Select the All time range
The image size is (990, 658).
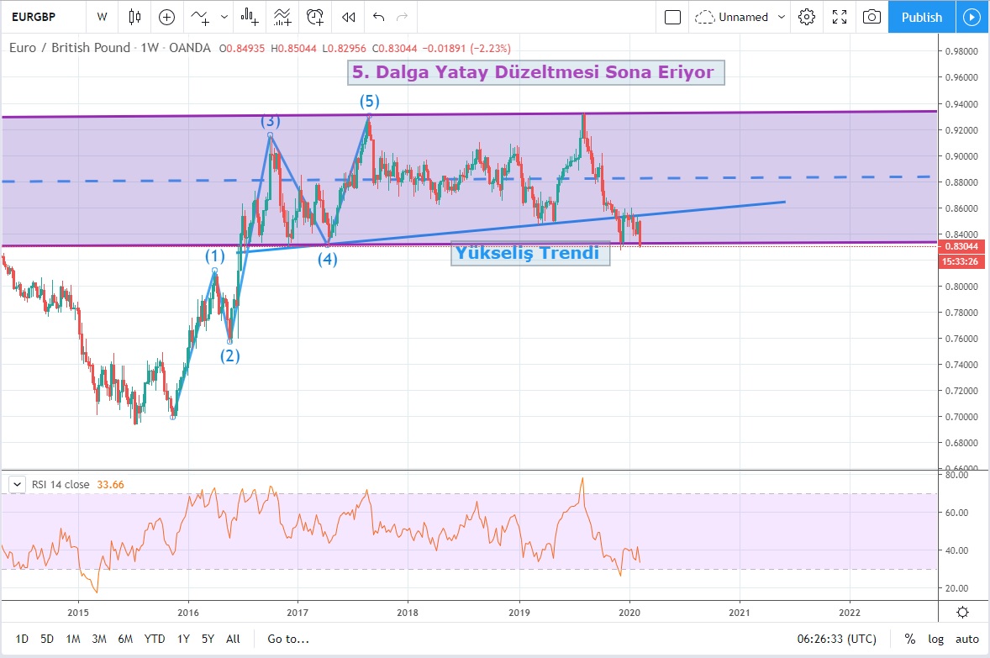[x=233, y=639]
